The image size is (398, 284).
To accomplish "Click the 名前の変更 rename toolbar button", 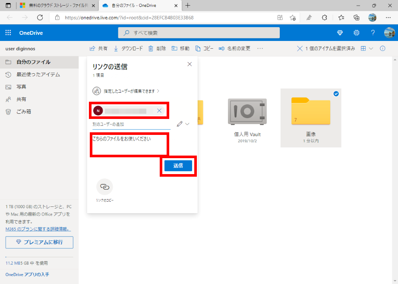I will coord(234,48).
